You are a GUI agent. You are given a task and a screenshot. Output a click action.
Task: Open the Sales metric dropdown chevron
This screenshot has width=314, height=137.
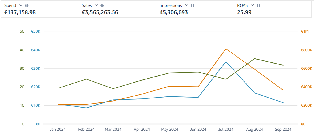[x=96, y=5]
